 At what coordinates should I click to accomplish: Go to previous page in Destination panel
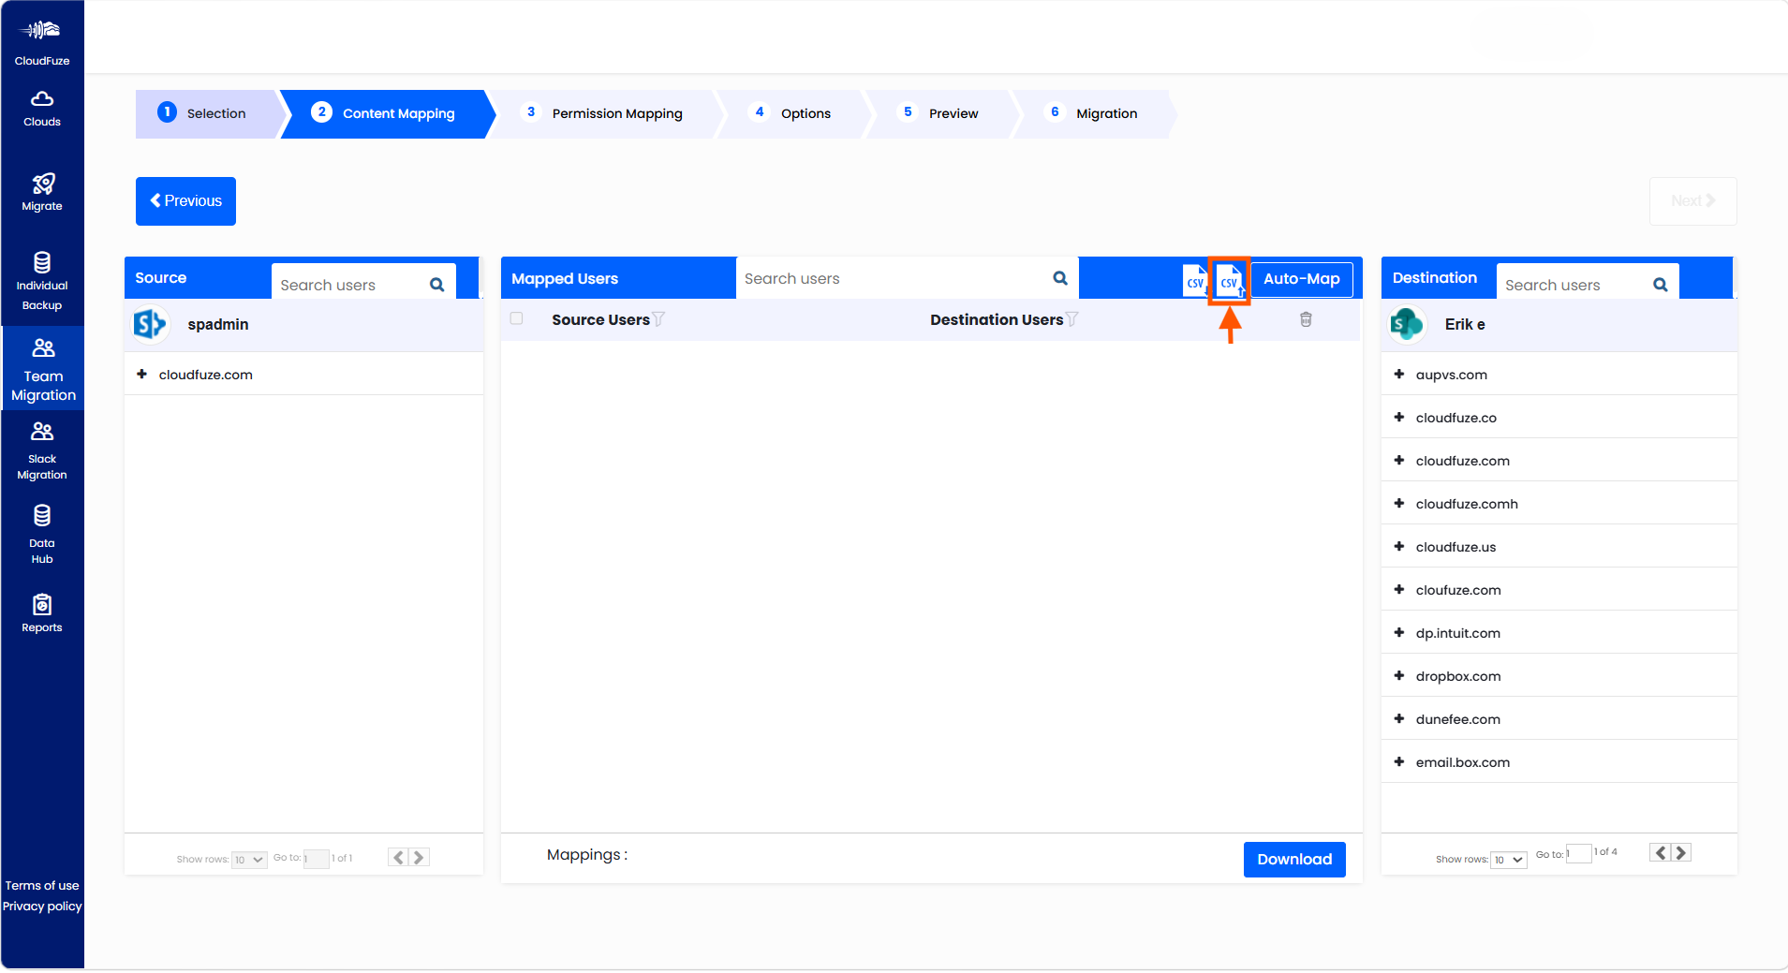(x=1661, y=852)
